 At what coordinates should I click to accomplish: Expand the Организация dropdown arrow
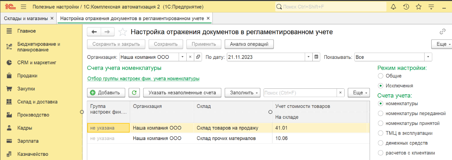tap(183, 57)
